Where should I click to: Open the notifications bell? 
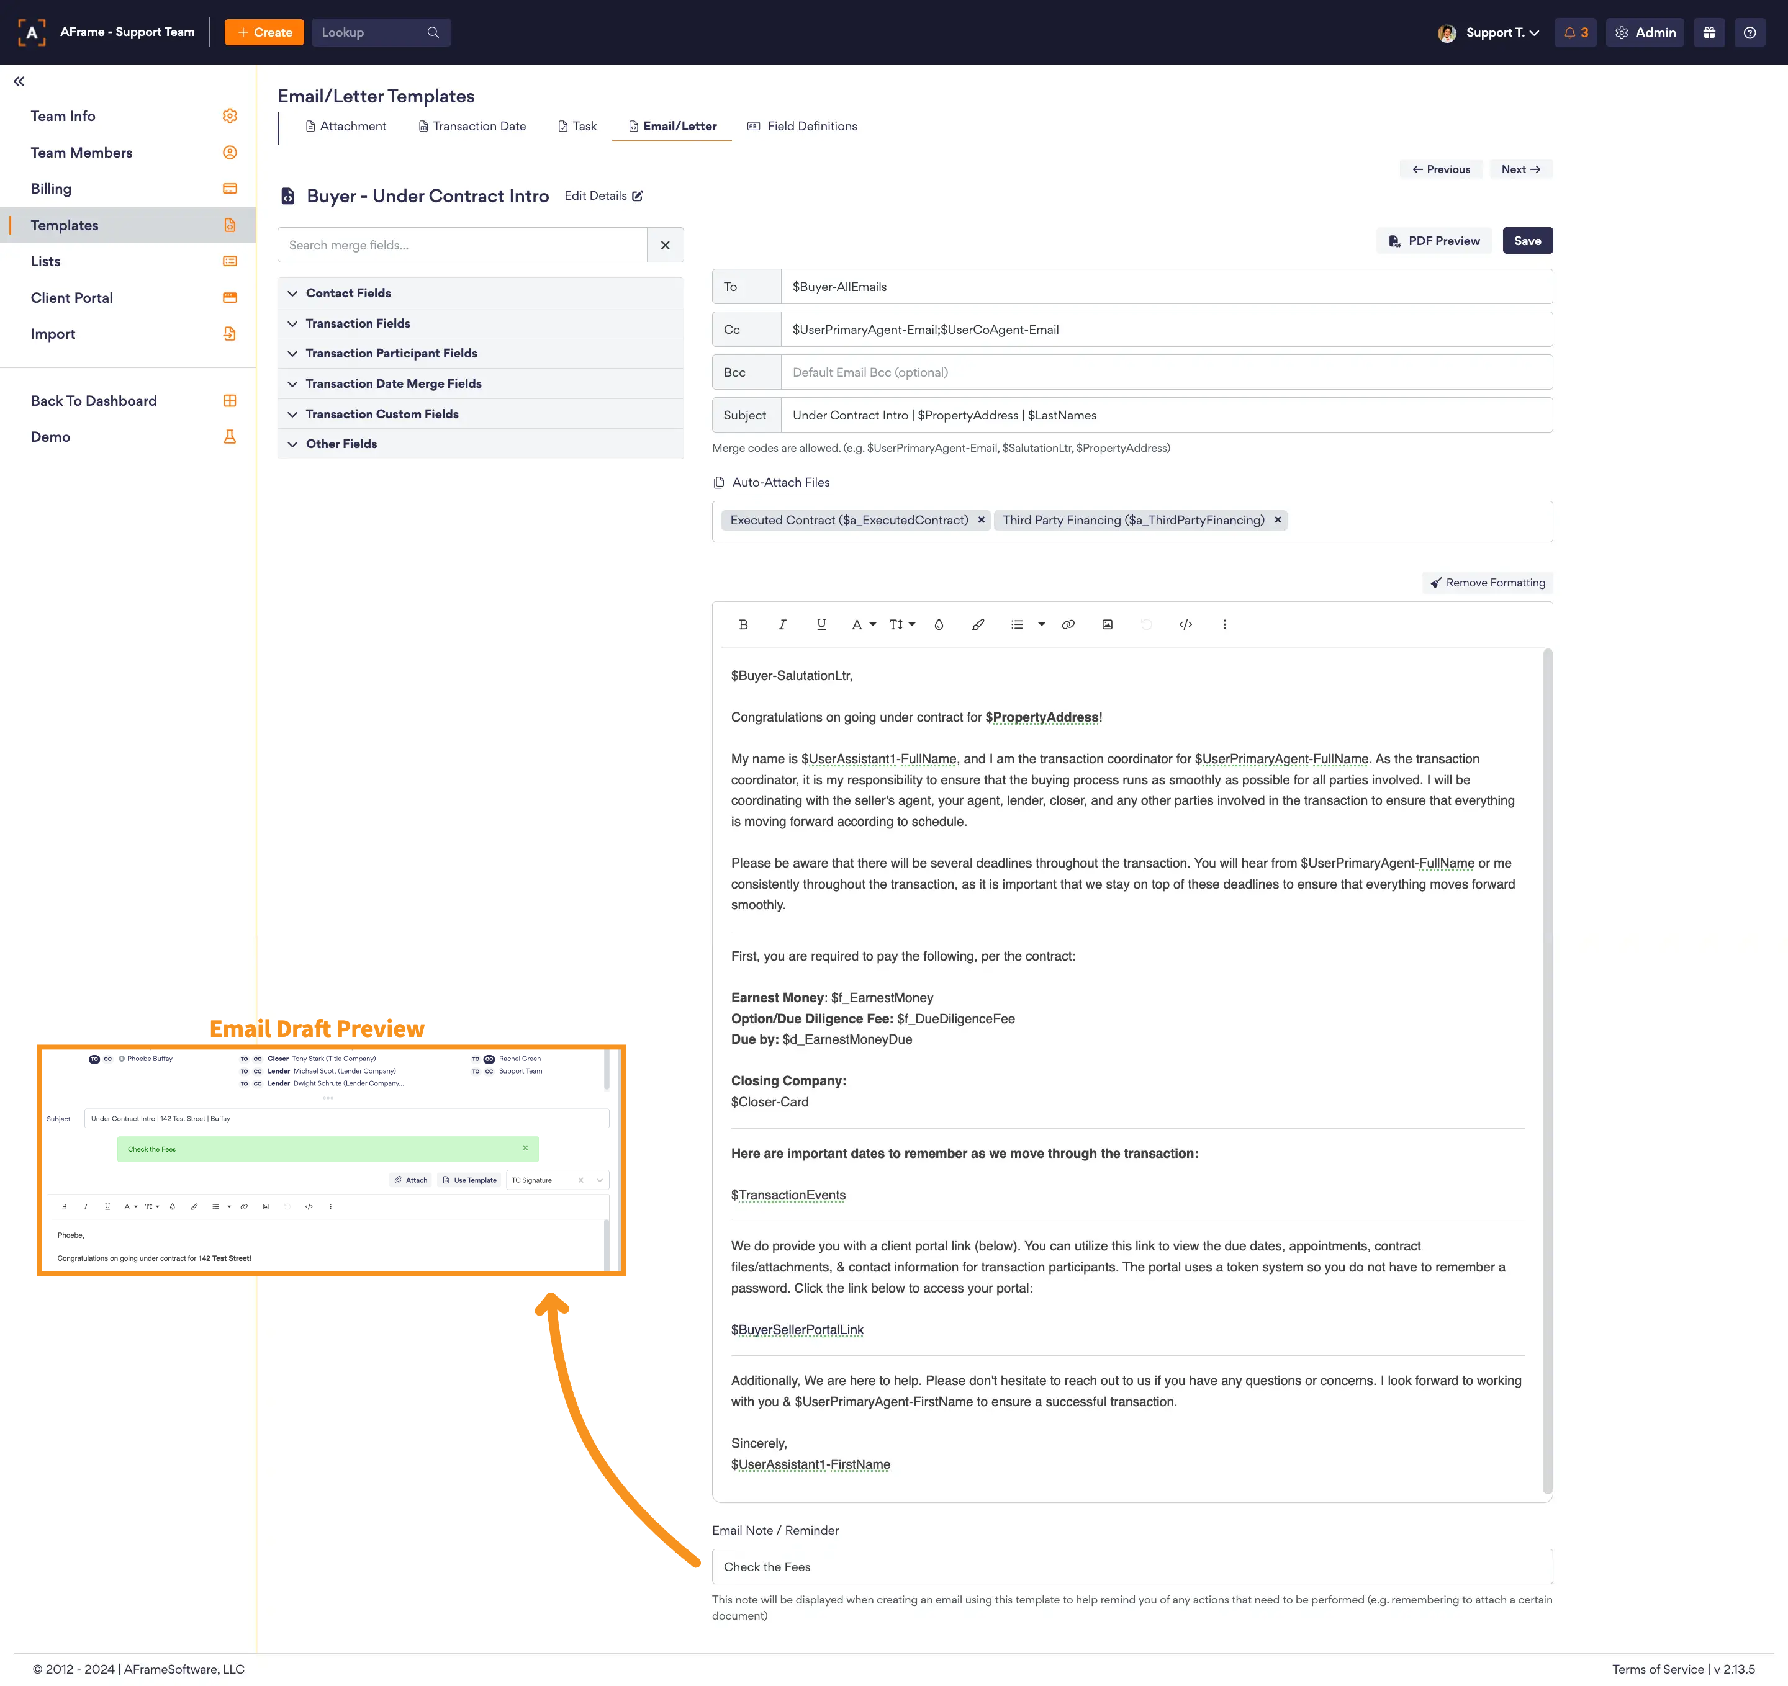tap(1574, 32)
